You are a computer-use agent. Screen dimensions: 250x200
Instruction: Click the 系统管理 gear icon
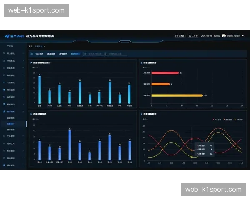[x=5, y=165]
